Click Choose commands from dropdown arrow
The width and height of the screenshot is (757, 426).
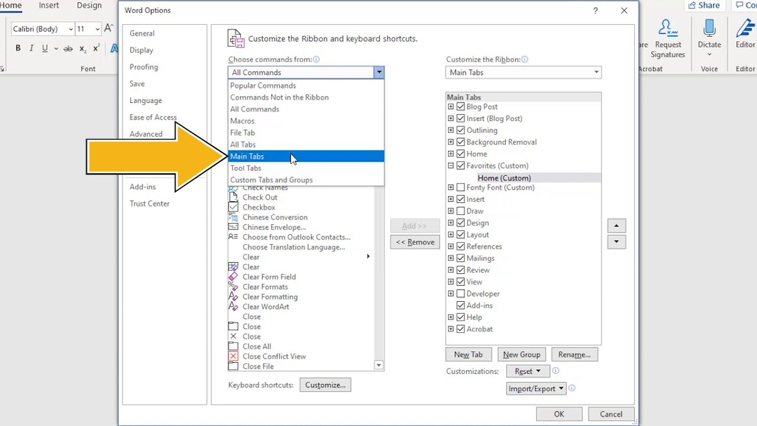378,72
